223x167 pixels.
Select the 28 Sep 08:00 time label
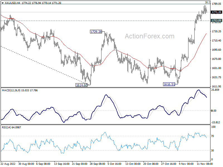click(x=97, y=164)
